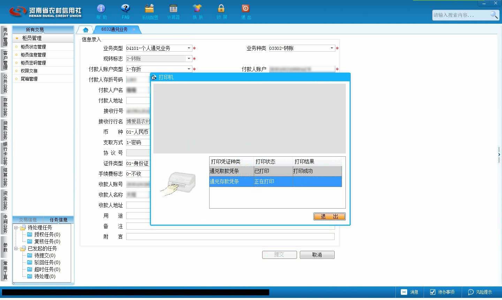Switch to 中间业务 vertical tab
The height and width of the screenshot is (300, 502).
click(5, 224)
